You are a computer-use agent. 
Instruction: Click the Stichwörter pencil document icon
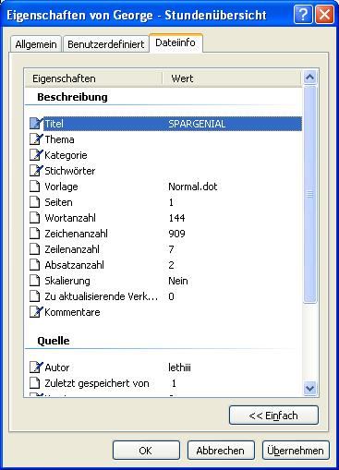(x=36, y=171)
